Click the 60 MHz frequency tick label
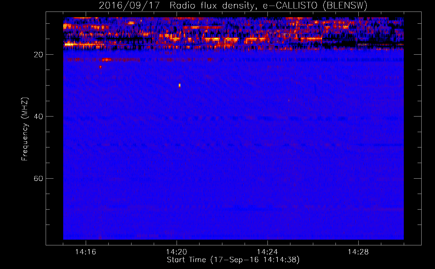 (x=38, y=178)
